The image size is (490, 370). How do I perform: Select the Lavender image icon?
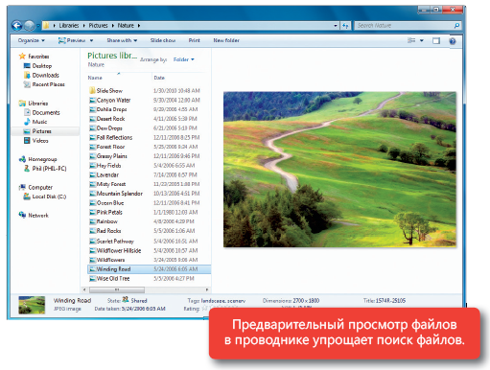coord(92,175)
